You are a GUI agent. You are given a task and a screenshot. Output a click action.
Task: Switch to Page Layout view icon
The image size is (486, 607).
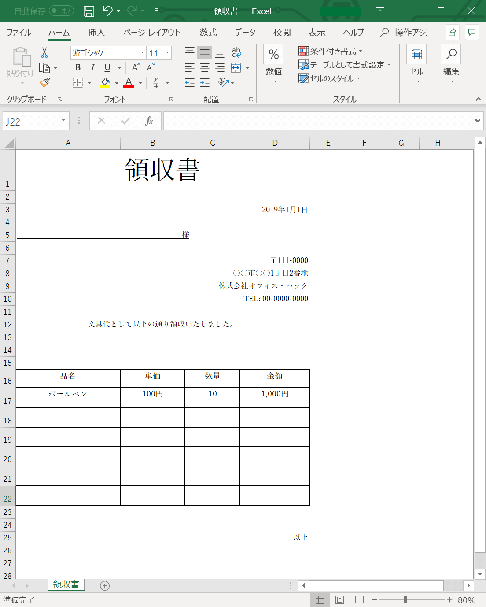339,600
